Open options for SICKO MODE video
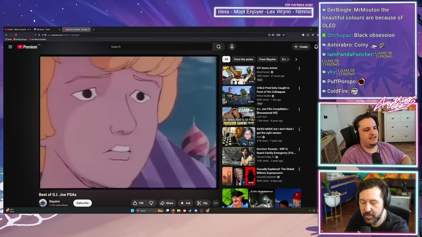Viewport: 422px width, 237px height. pyautogui.click(x=299, y=129)
